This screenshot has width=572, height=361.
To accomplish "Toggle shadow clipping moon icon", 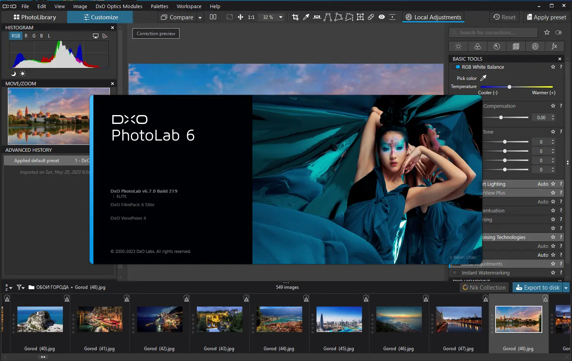I will click(x=14, y=73).
